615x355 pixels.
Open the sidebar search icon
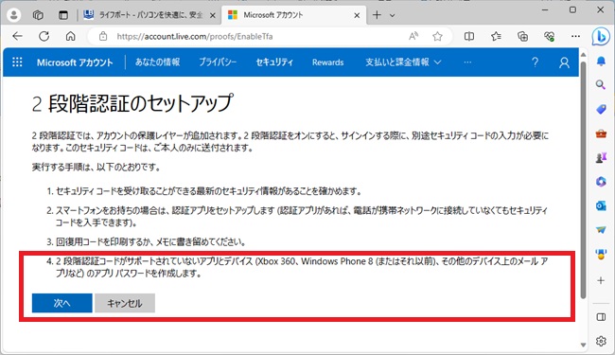pyautogui.click(x=601, y=85)
